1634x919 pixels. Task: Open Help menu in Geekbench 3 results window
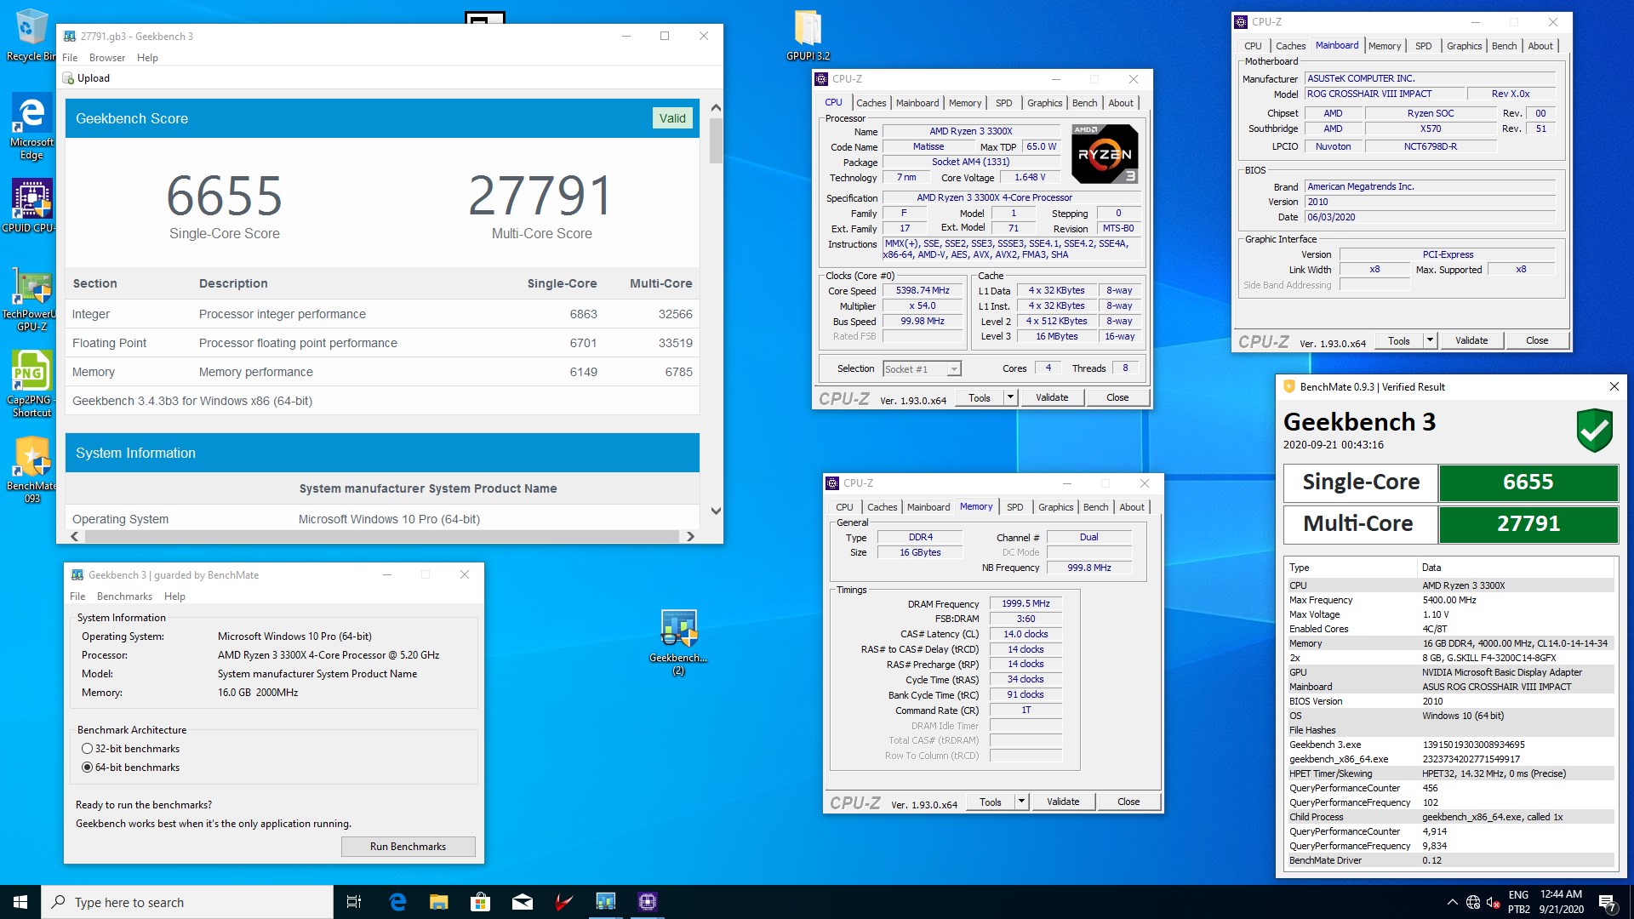[147, 58]
